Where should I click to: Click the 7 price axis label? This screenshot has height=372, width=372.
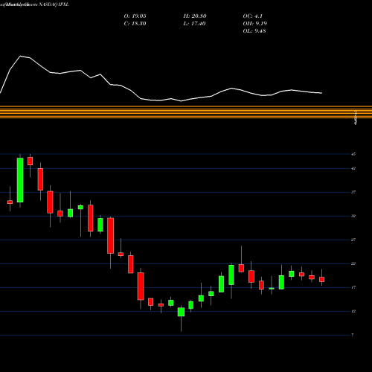353,335
